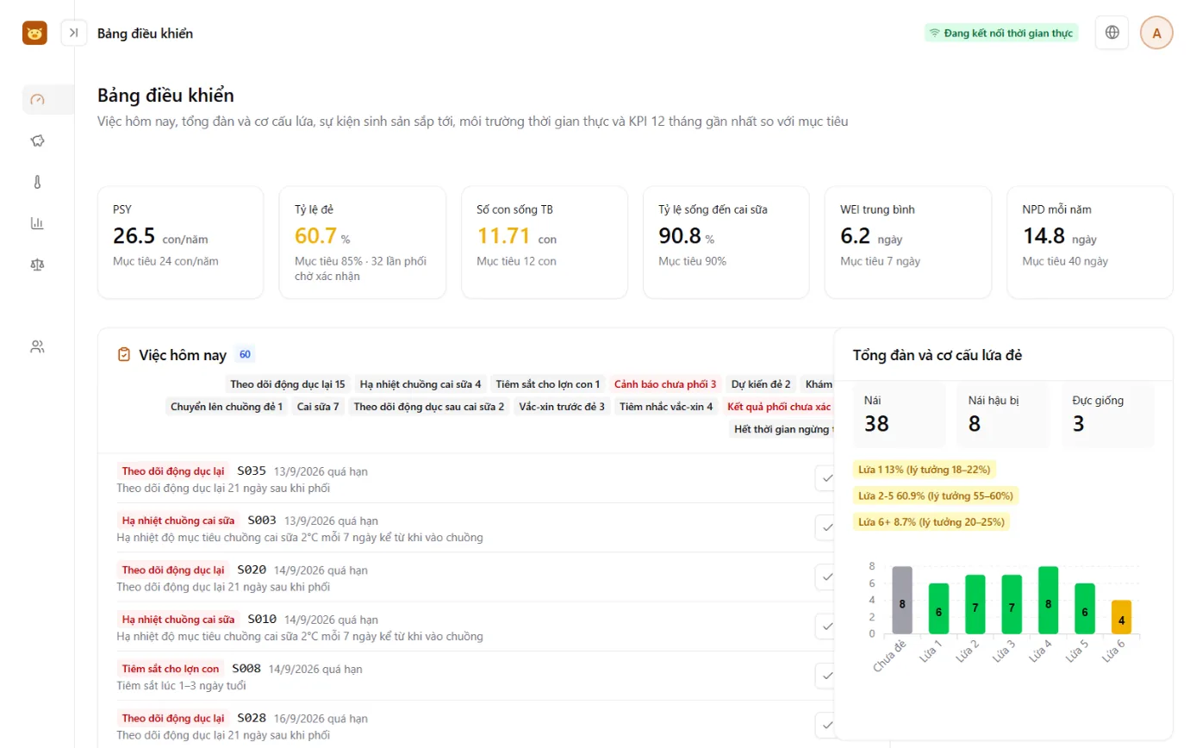Open the balance scale icon in sidebar
Viewport: 1196px width, 748px height.
click(37, 265)
